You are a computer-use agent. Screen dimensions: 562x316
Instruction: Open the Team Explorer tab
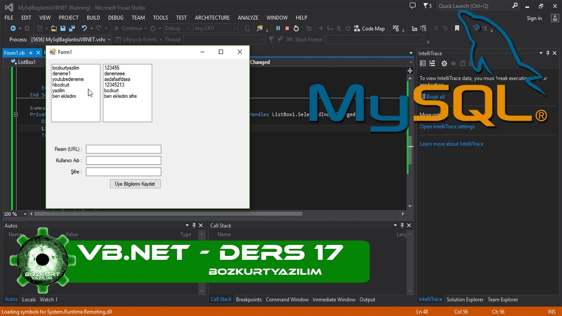pyautogui.click(x=503, y=299)
